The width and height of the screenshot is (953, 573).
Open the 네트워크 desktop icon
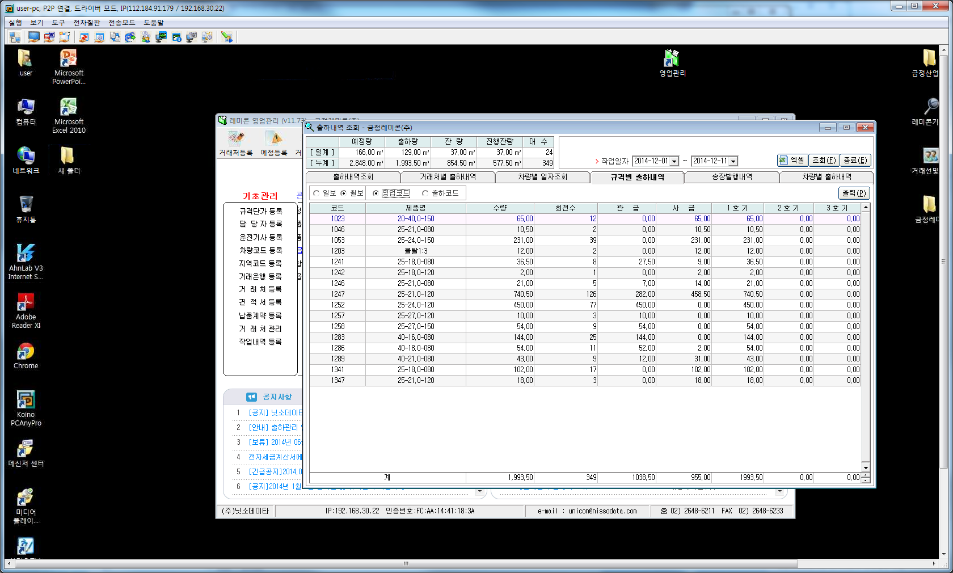(x=26, y=161)
